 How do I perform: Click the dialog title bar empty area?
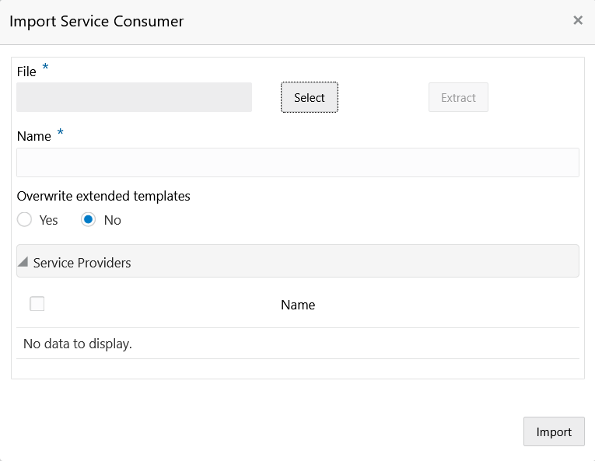click(373, 21)
